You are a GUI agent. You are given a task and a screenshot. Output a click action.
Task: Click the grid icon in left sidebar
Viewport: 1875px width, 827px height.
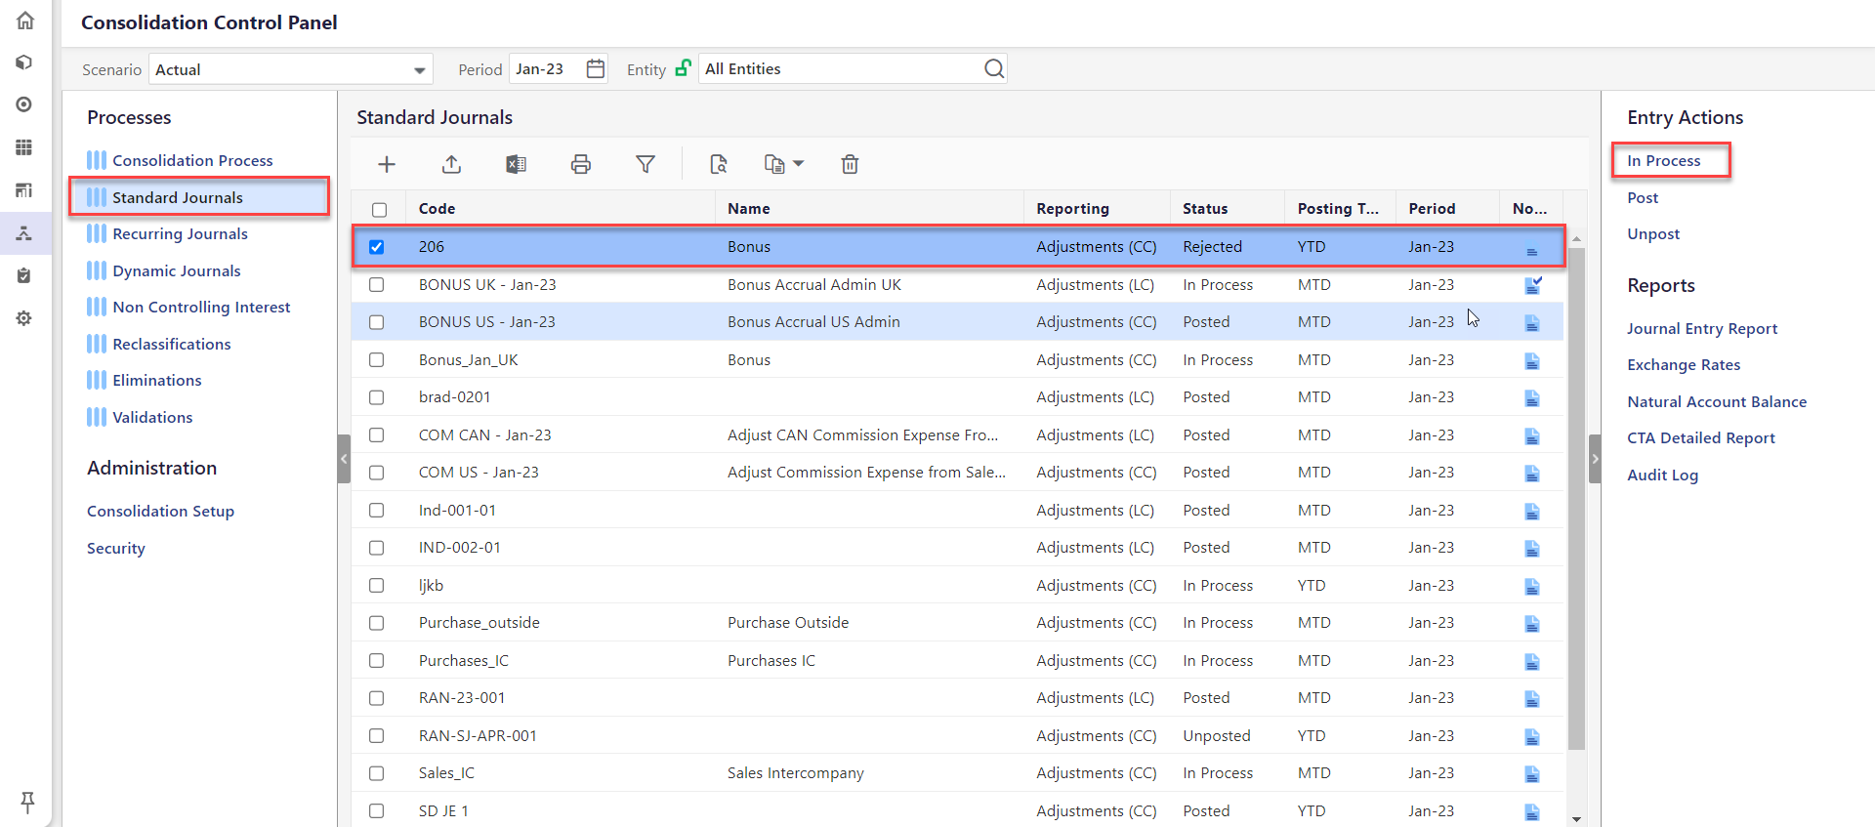point(24,147)
